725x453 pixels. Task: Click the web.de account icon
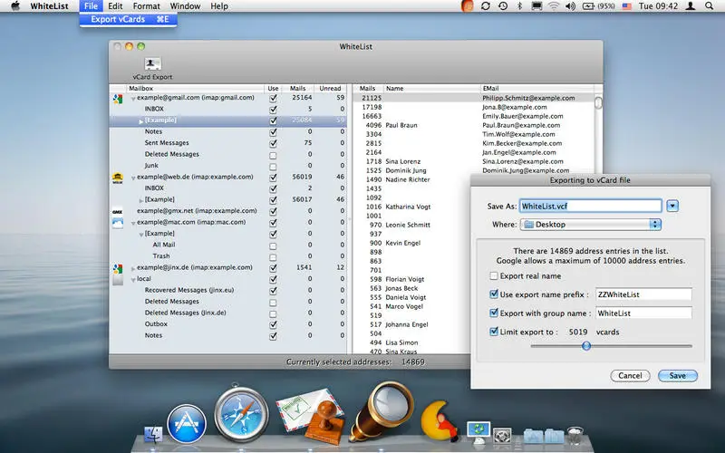pos(117,178)
